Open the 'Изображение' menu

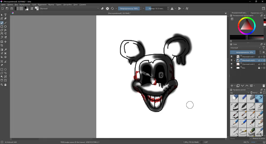pos(25,5)
